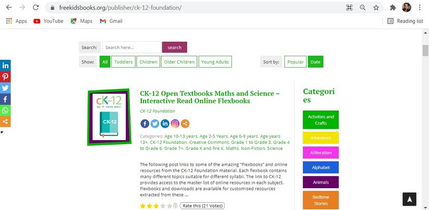Viewport: 429px width, 210px height.
Task: Filter by Young Adults
Action: tap(215, 61)
